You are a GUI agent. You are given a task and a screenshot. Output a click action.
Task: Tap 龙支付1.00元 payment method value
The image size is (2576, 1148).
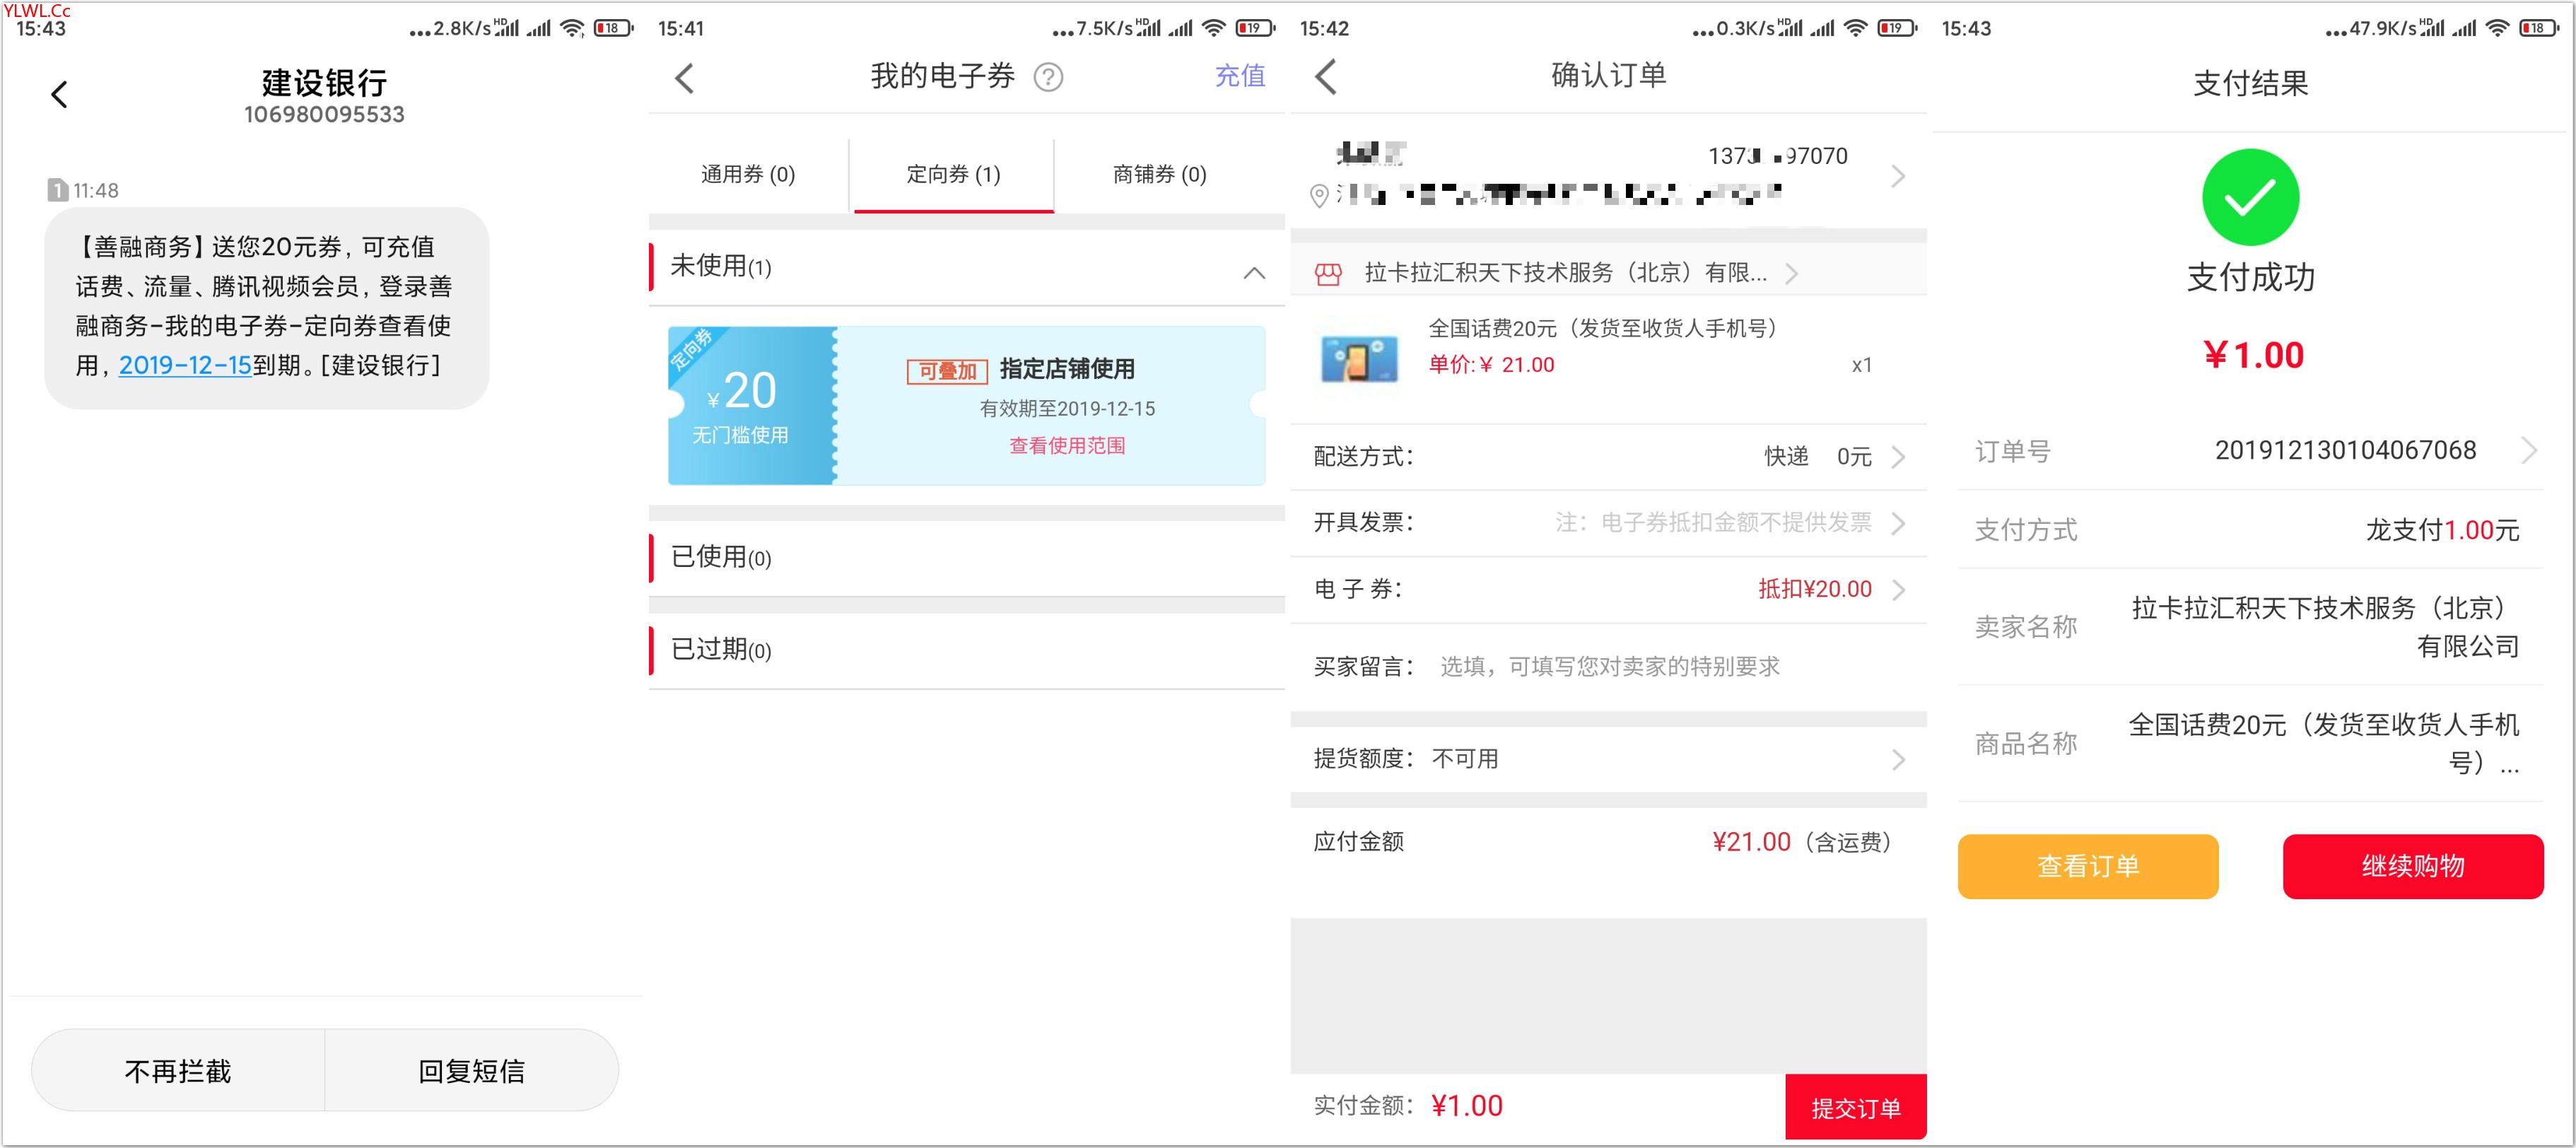[2442, 530]
